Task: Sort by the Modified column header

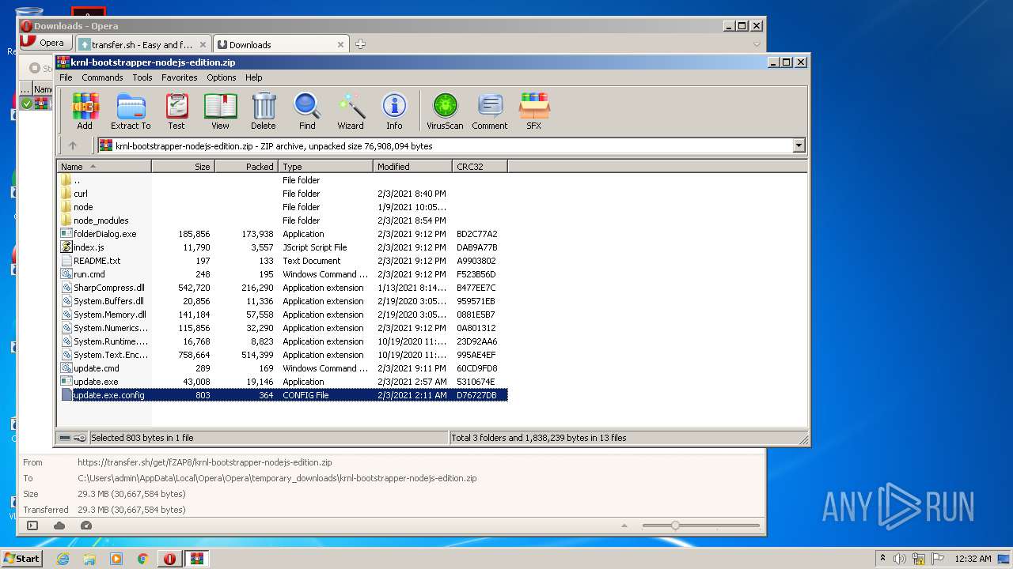Action: (412, 166)
